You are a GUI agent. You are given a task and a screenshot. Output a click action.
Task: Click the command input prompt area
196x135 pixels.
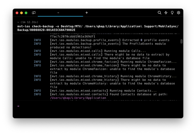tap(98, 109)
